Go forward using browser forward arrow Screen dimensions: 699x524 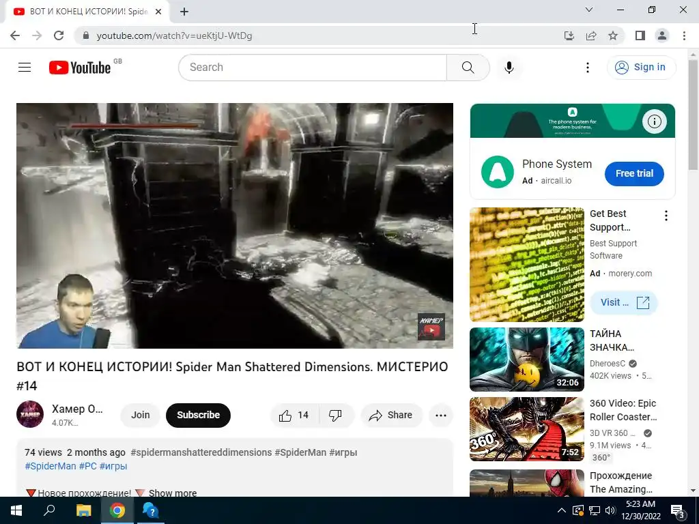[37, 35]
